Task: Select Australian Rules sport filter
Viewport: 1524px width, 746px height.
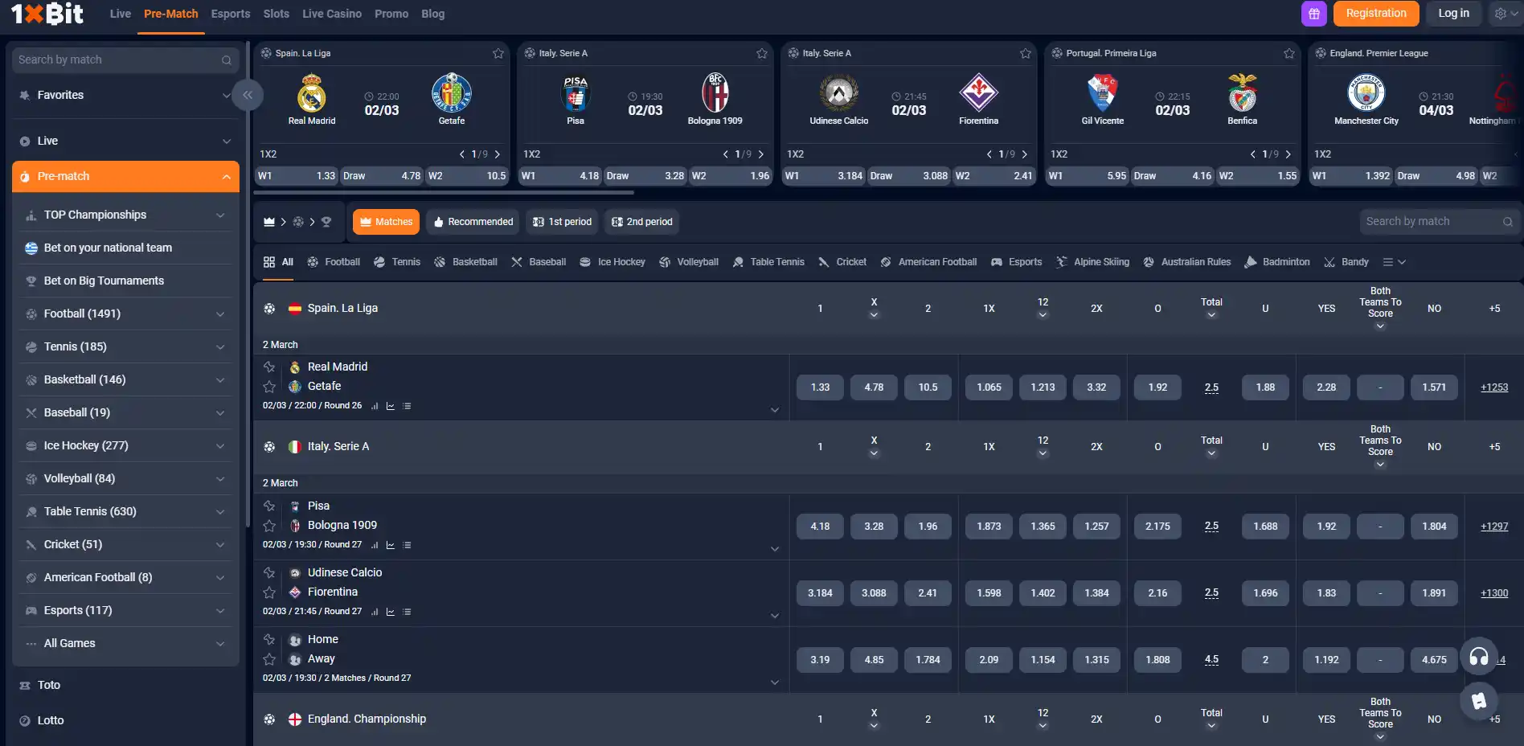Action: pyautogui.click(x=1187, y=262)
